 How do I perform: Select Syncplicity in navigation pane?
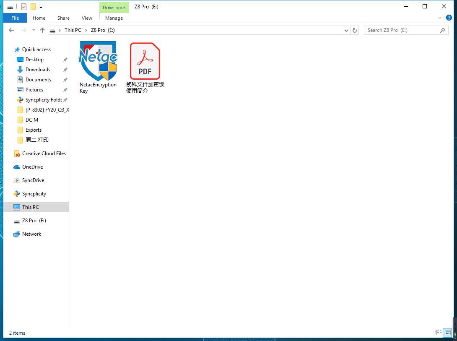34,193
